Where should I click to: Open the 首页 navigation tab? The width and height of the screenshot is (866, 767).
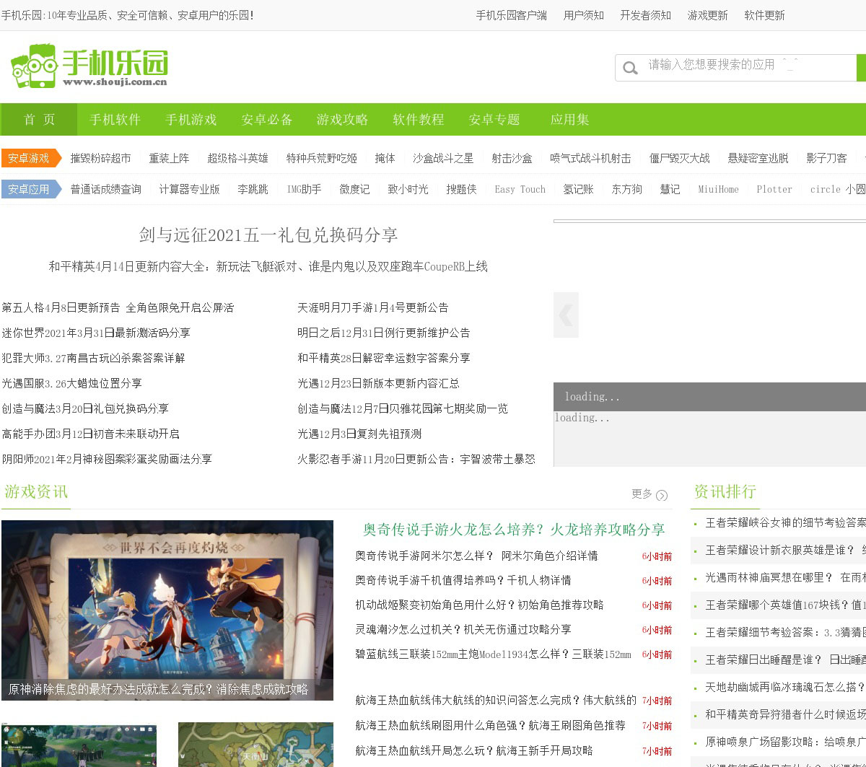click(x=39, y=120)
